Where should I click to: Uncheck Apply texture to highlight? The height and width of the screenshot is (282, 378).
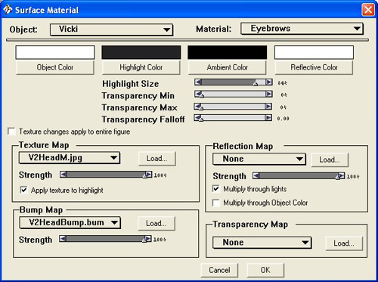point(23,190)
